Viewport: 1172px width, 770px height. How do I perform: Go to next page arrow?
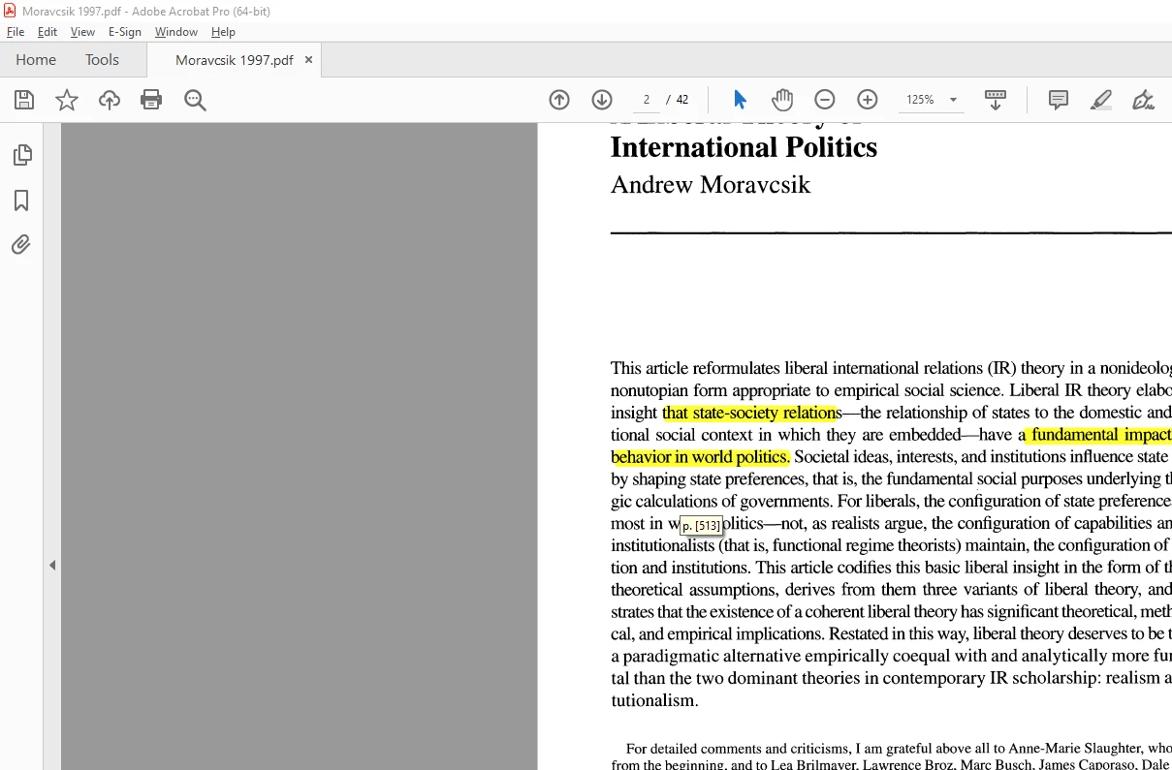coord(602,100)
